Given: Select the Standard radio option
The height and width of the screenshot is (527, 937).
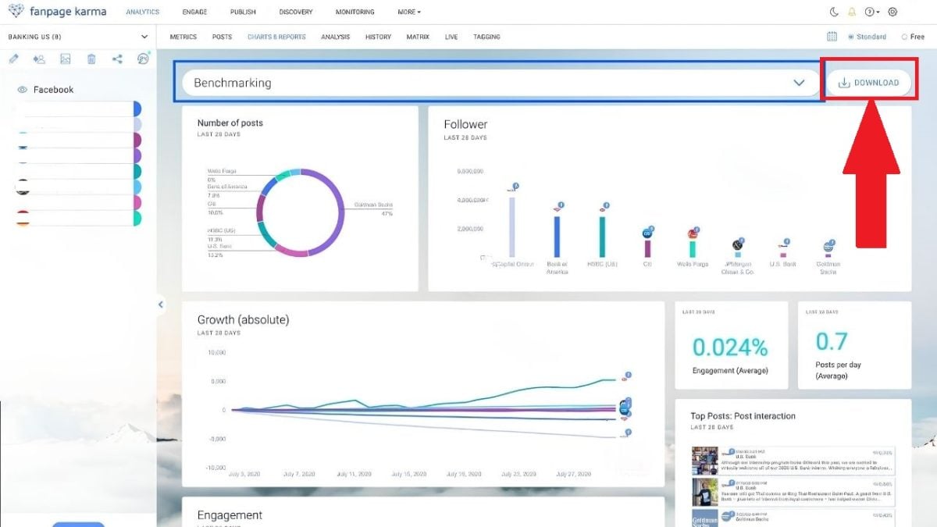Looking at the screenshot, I should click(867, 37).
